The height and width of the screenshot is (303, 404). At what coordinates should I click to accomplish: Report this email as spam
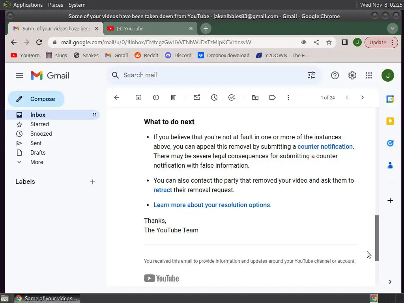tap(155, 97)
